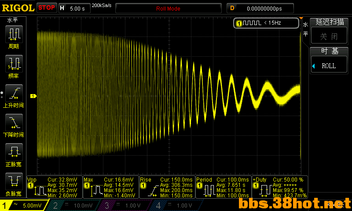Image resolution: width=352 pixels, height=211 pixels.
Task: Click the +Duty measurement waveform icon
Action: [266, 191]
